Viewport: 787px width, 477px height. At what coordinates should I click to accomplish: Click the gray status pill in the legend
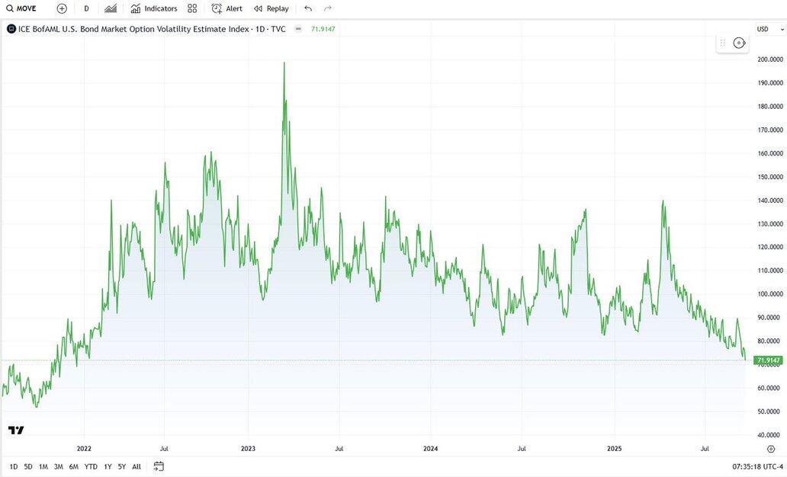click(x=298, y=29)
